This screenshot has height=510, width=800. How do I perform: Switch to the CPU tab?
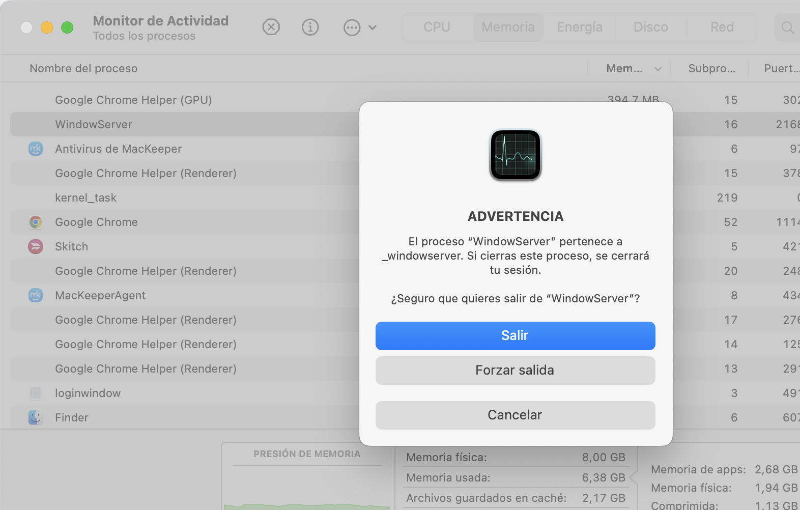[437, 27]
